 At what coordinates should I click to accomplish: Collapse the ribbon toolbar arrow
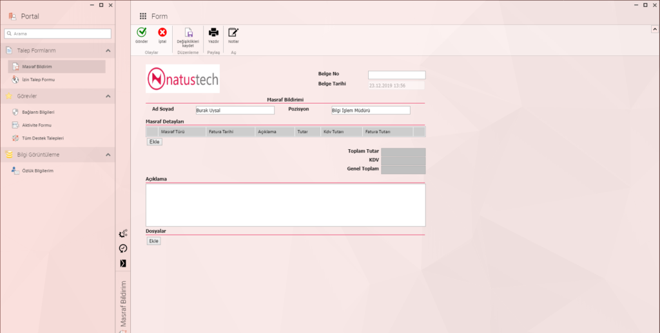pyautogui.click(x=655, y=29)
